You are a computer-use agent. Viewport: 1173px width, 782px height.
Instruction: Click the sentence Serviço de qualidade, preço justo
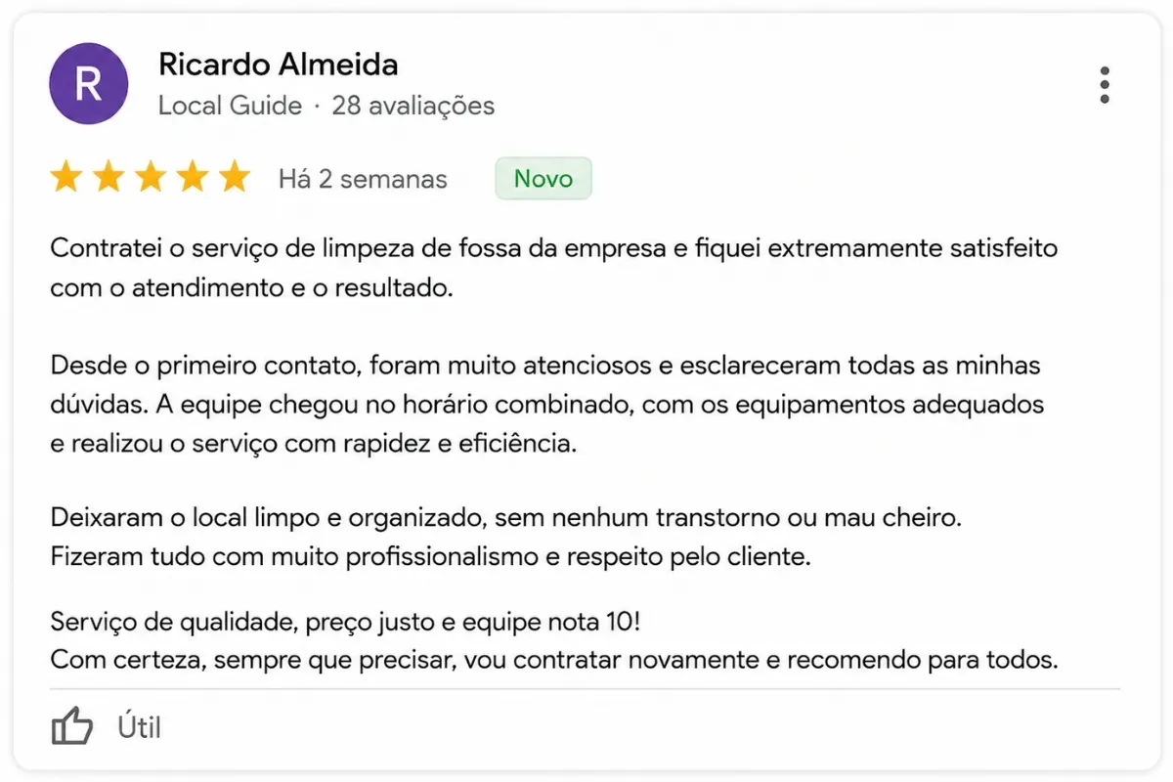tap(347, 621)
